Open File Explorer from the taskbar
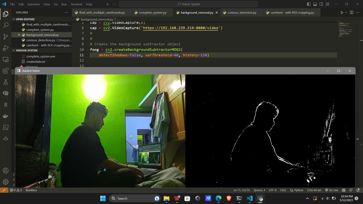 pyautogui.click(x=166, y=198)
